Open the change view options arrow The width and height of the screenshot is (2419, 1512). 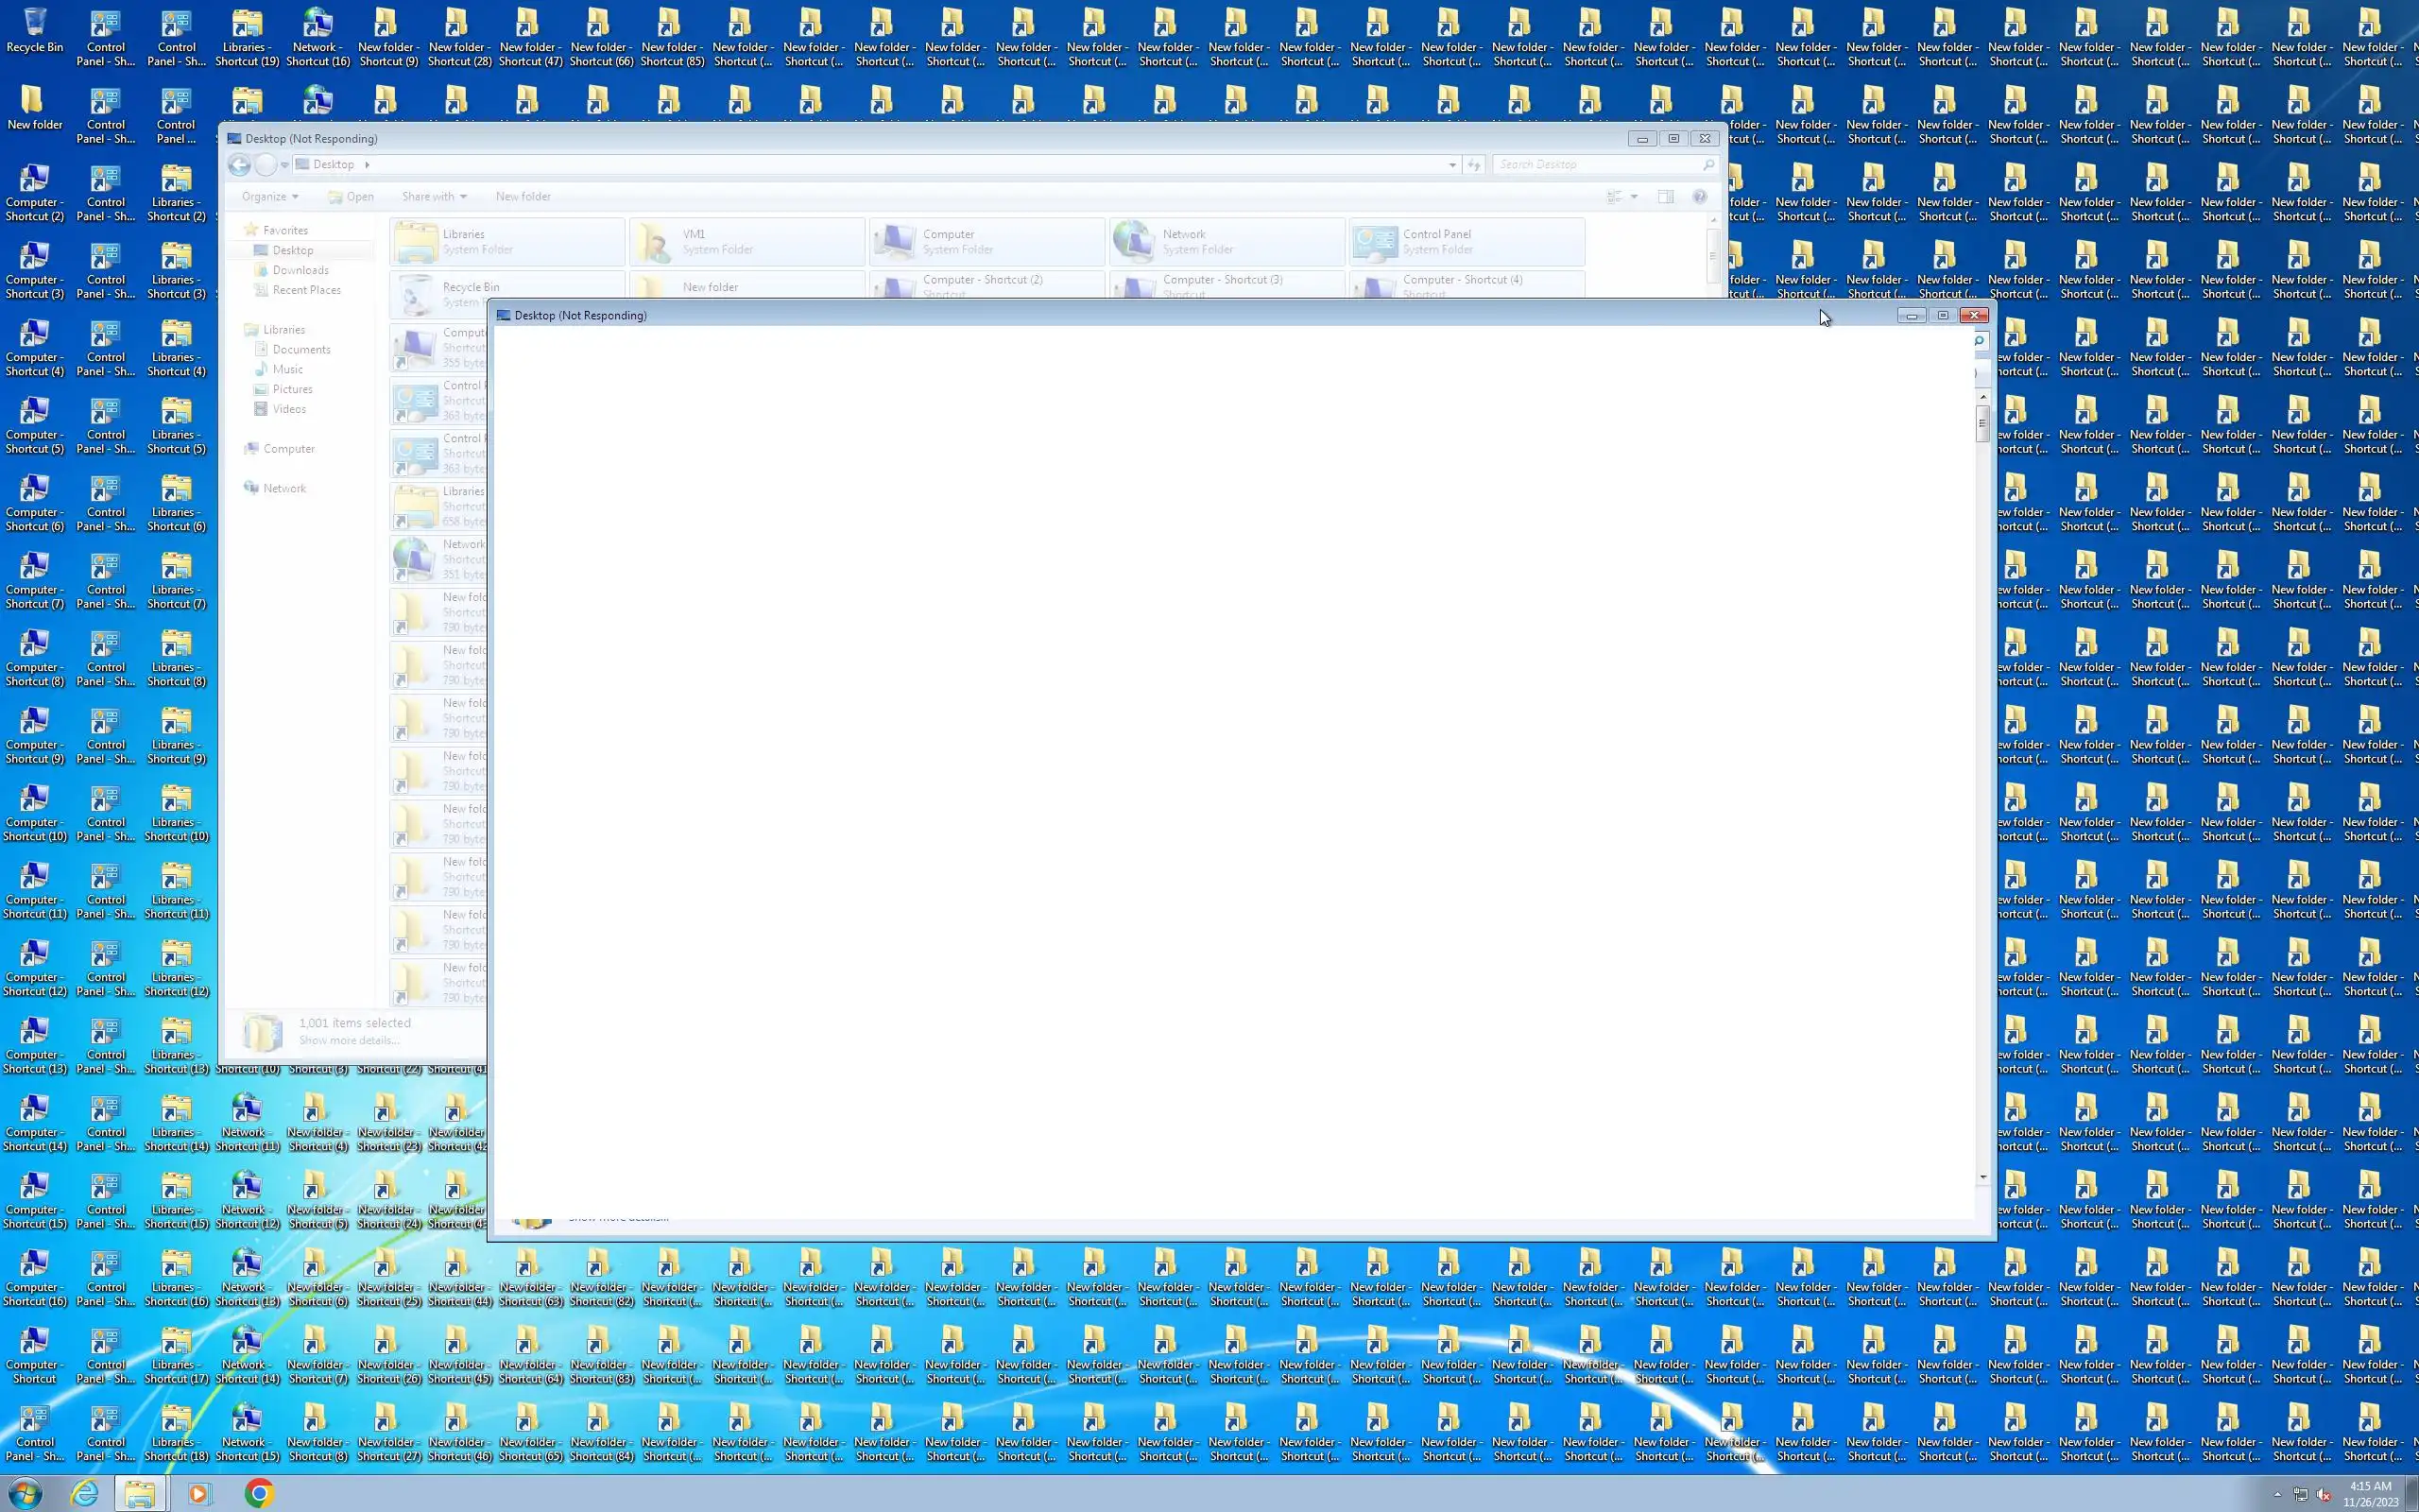pos(1635,197)
